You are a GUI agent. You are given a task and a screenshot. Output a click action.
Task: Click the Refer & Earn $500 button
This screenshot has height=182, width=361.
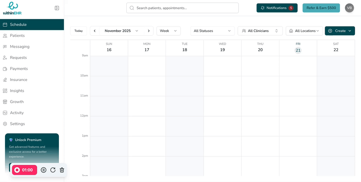coord(321,8)
